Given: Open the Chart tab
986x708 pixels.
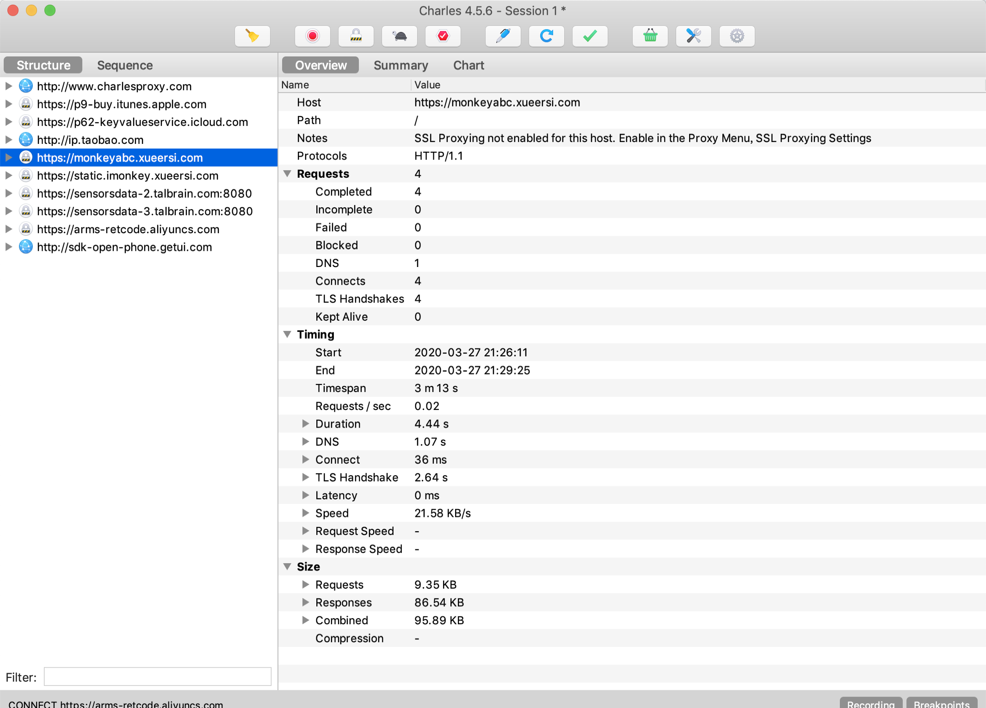Looking at the screenshot, I should [468, 65].
